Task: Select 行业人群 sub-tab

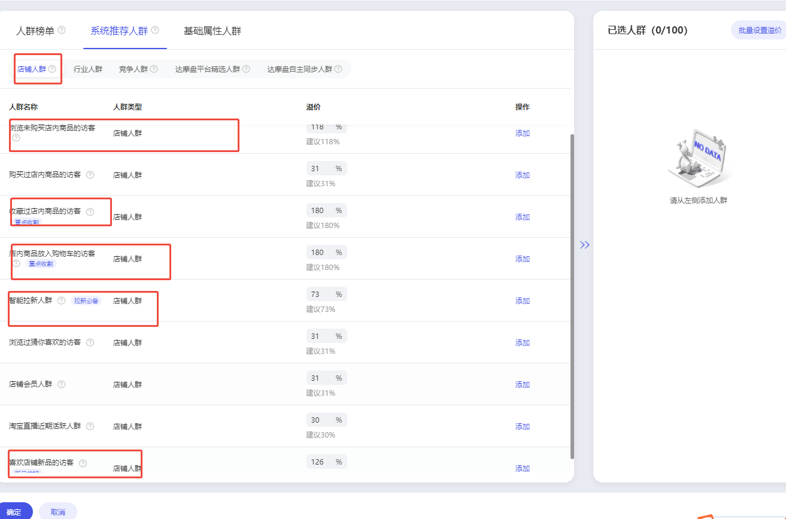Action: pos(88,69)
